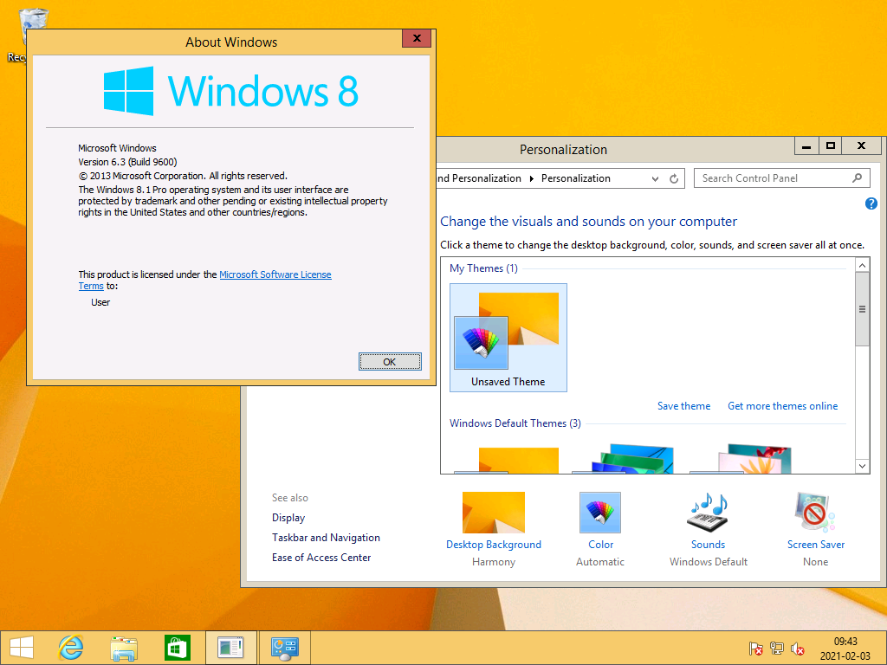Click the Start button
This screenshot has width=887, height=665.
[x=22, y=648]
